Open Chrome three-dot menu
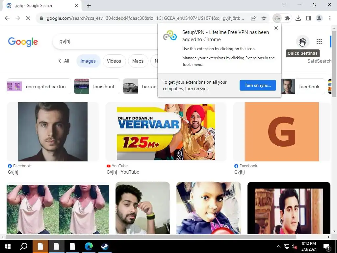This screenshot has height=253, width=337. tap(330, 18)
